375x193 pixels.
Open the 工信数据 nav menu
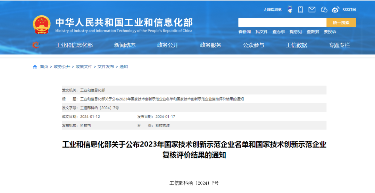coord(297,45)
